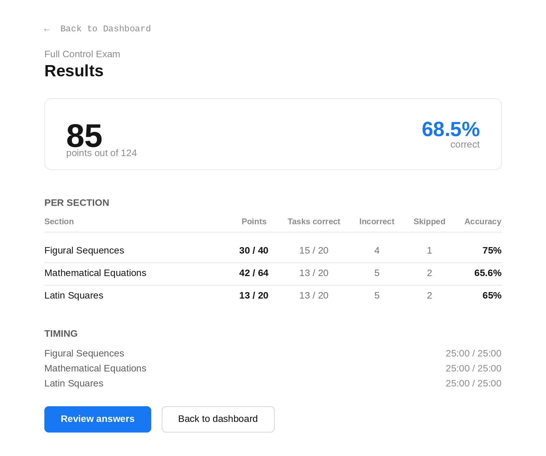The width and height of the screenshot is (546, 456).
Task: Click the Points column header
Action: (x=254, y=222)
